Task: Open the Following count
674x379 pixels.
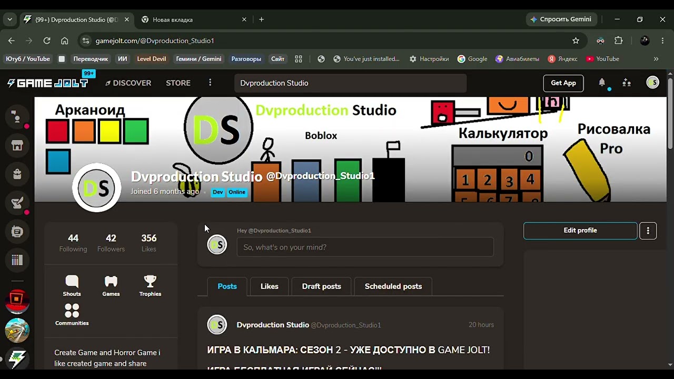Action: [73, 243]
